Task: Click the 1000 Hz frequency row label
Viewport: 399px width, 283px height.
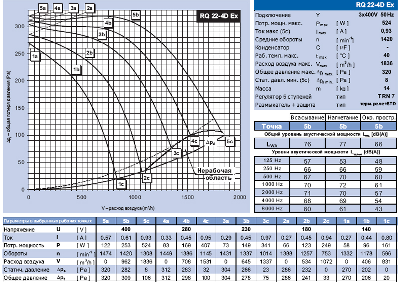Action: tap(272, 184)
